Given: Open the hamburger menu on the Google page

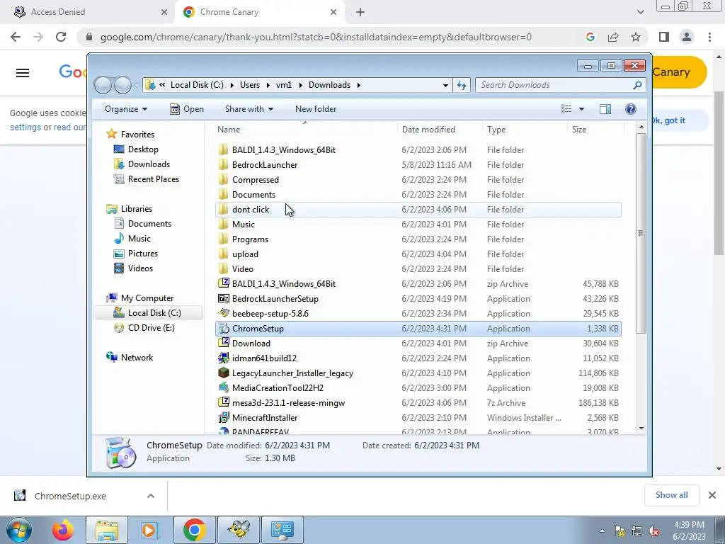Looking at the screenshot, I should 23,73.
